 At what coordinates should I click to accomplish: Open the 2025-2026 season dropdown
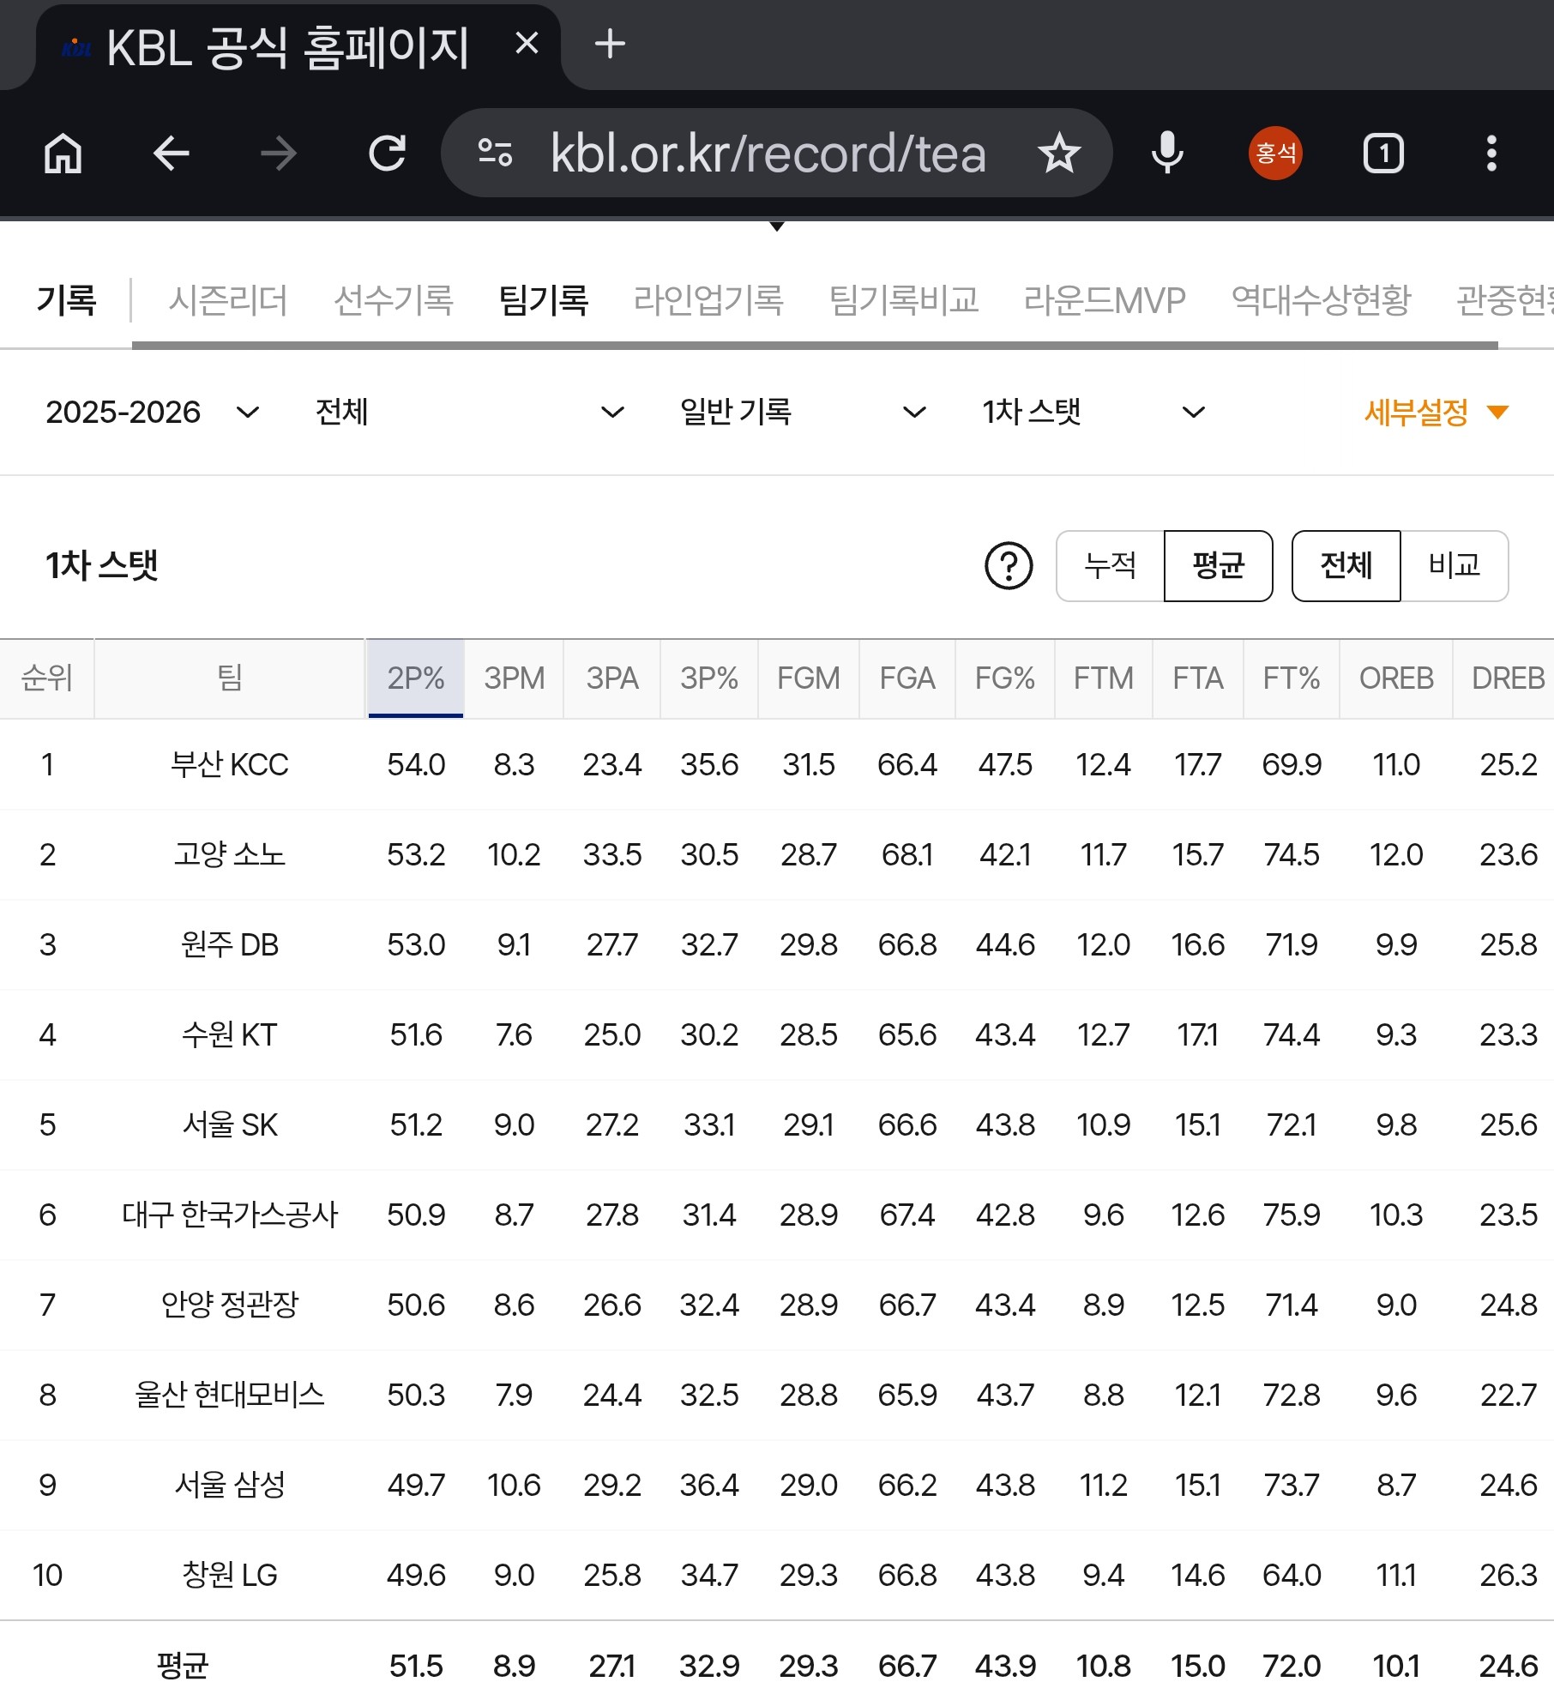(x=153, y=413)
